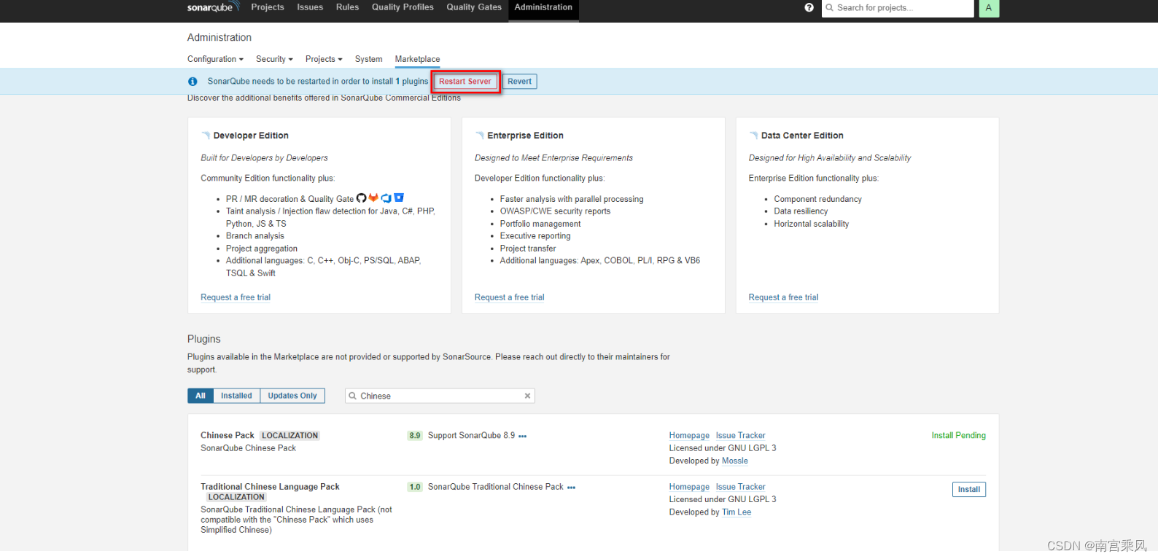The width and height of the screenshot is (1158, 559).
Task: Click the GitLab icon in Developer Edition
Action: [x=373, y=198]
